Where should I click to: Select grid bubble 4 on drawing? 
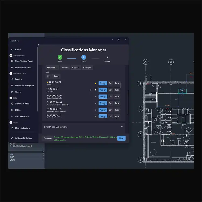pos(140,160)
